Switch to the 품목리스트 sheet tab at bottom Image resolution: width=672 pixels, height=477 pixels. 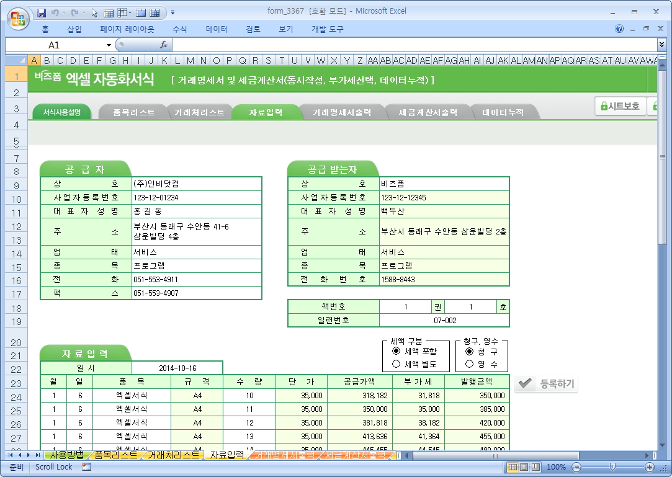pos(115,455)
